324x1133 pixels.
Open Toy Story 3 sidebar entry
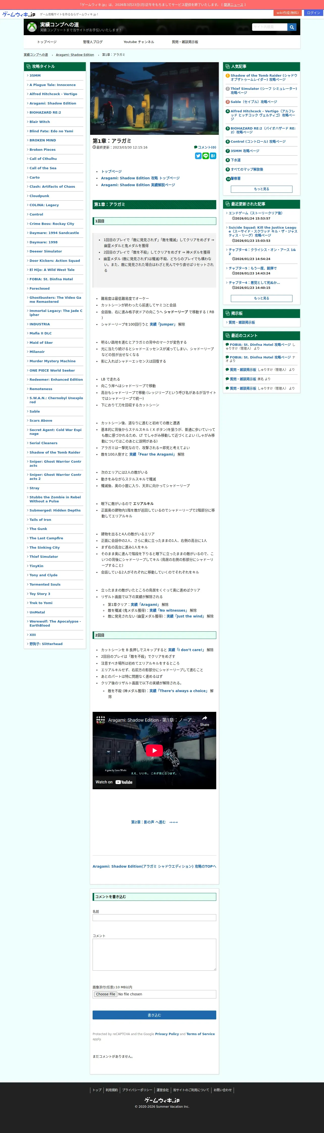click(40, 594)
